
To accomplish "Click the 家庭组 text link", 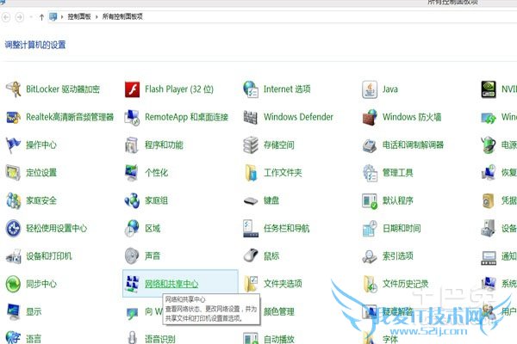I will click(156, 200).
